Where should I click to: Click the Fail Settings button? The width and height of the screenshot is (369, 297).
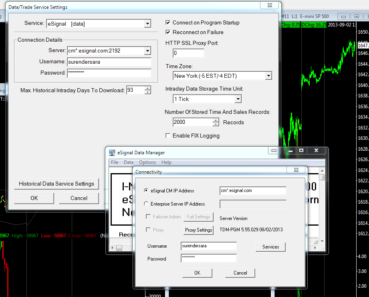199,217
